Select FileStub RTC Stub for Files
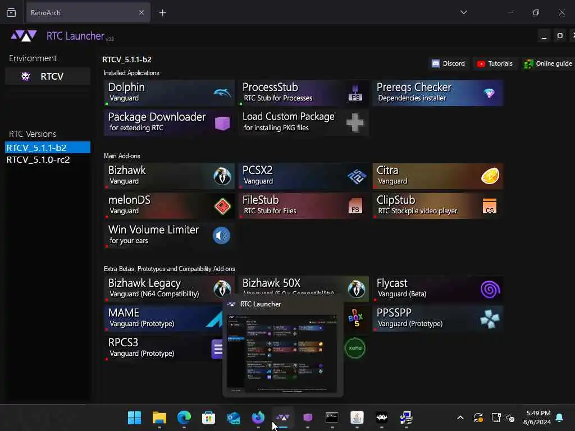The width and height of the screenshot is (575, 431). [304, 206]
